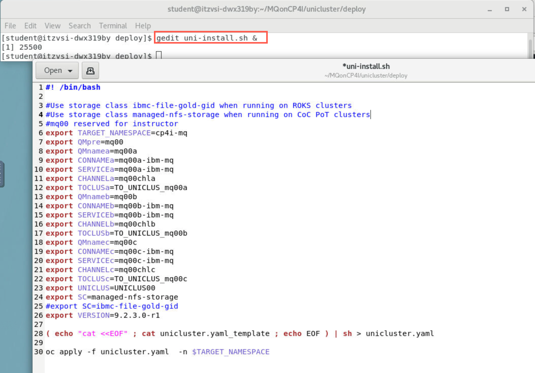
Task: Click the VERSION=9.2.3.0-r1 line
Action: click(103, 315)
